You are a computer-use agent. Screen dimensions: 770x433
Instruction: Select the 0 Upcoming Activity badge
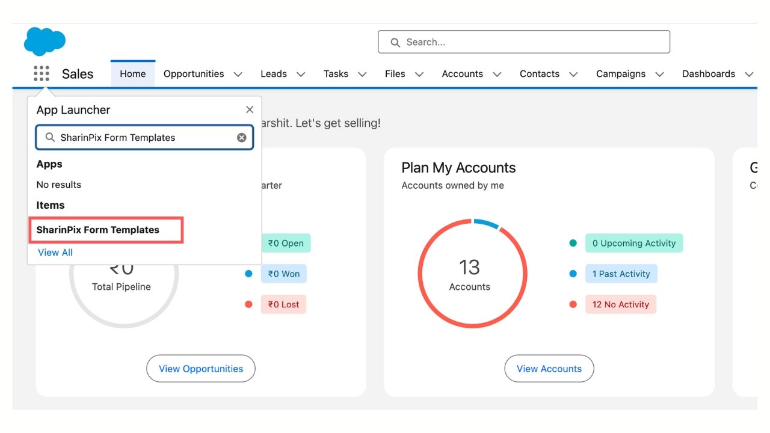(x=634, y=243)
